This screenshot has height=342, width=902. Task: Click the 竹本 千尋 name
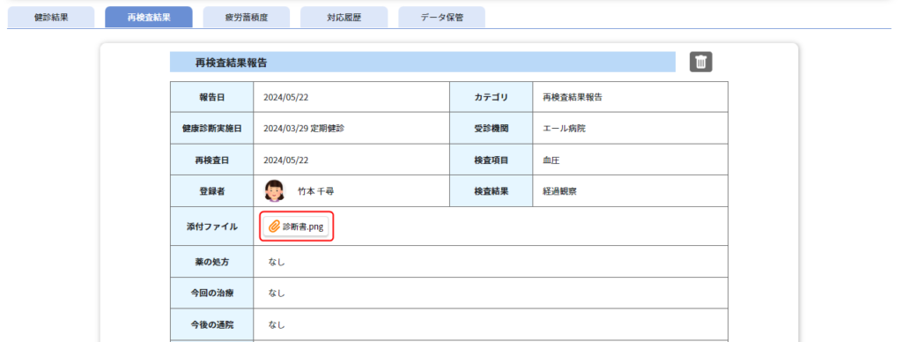click(316, 192)
